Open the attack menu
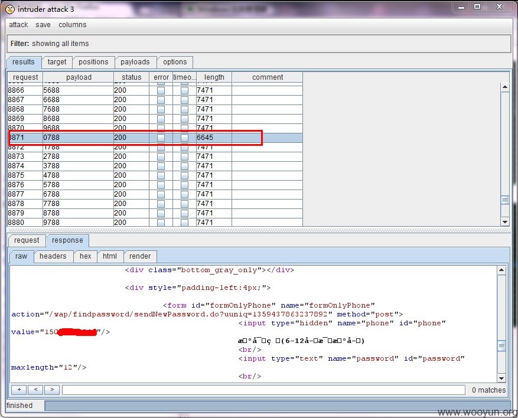This screenshot has height=418, width=518. tap(18, 25)
